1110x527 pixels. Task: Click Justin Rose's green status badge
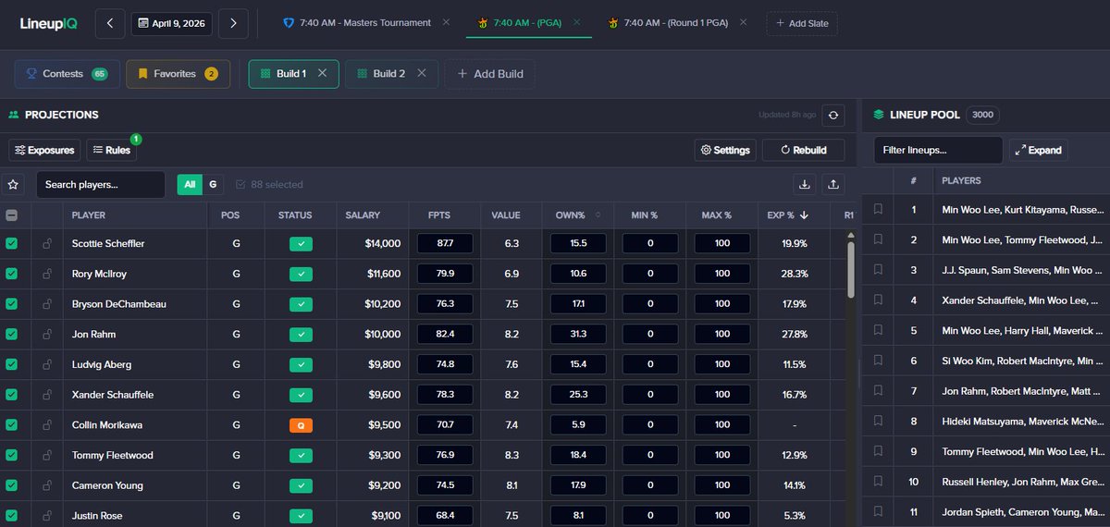(301, 516)
